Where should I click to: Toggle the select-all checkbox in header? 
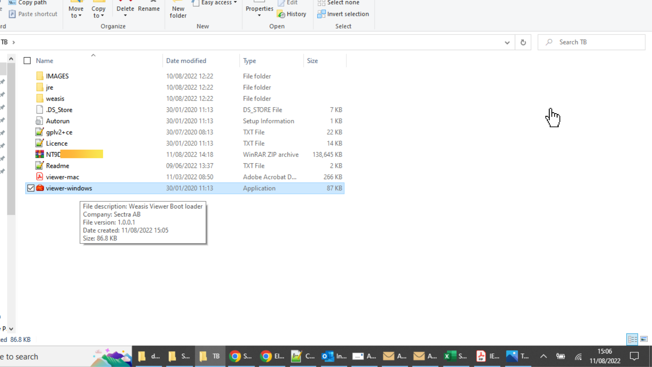point(27,61)
